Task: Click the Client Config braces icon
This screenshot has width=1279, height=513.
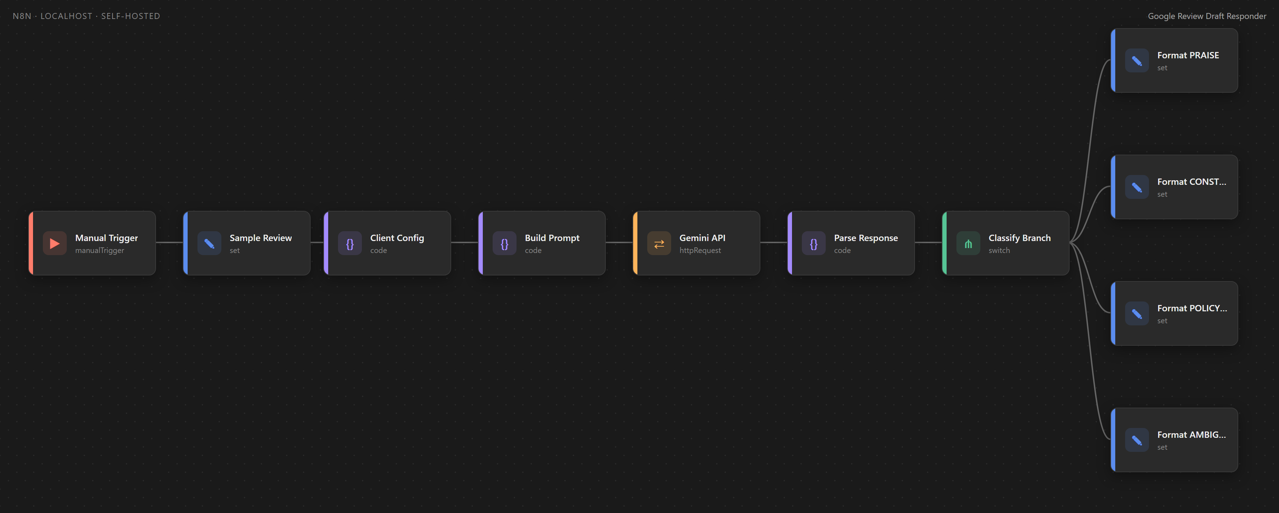Action: (x=350, y=243)
